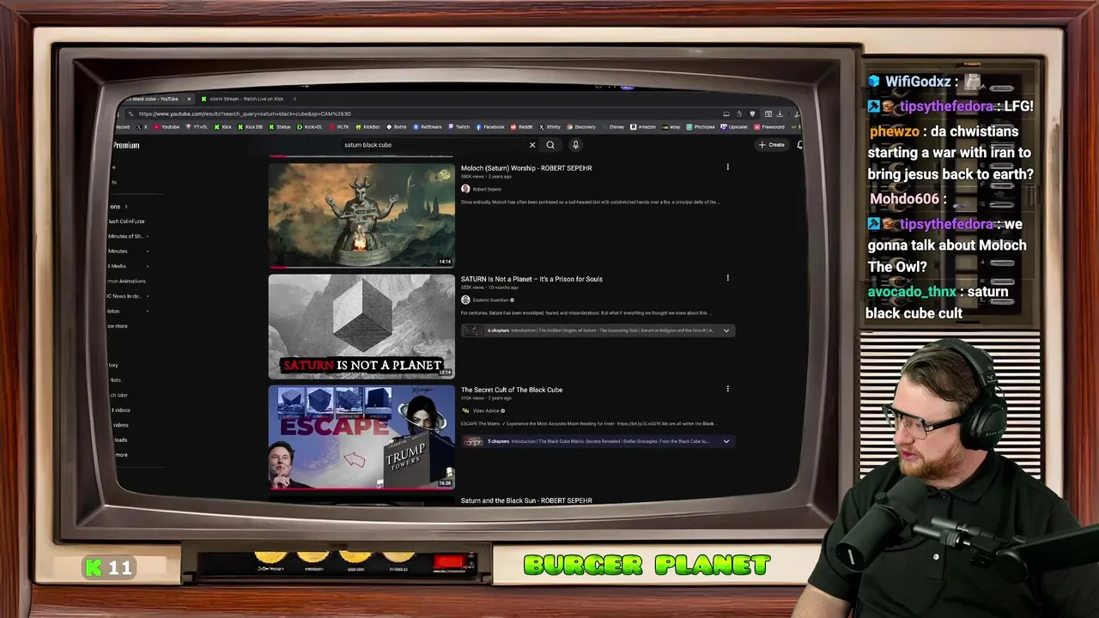Viewport: 1099px width, 618px height.
Task: Visit the Video Advice channel link
Action: 486,410
